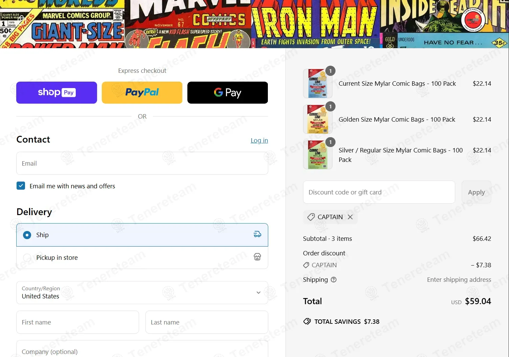Click the shipping truck icon in Ship option
The width and height of the screenshot is (509, 357).
click(x=257, y=234)
